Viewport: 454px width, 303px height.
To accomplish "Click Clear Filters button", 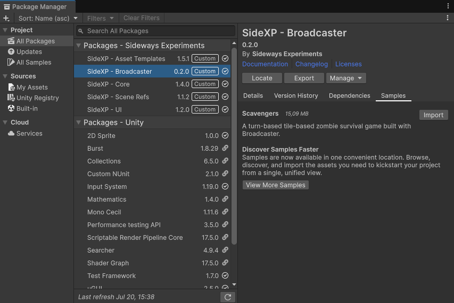I will coord(141,18).
